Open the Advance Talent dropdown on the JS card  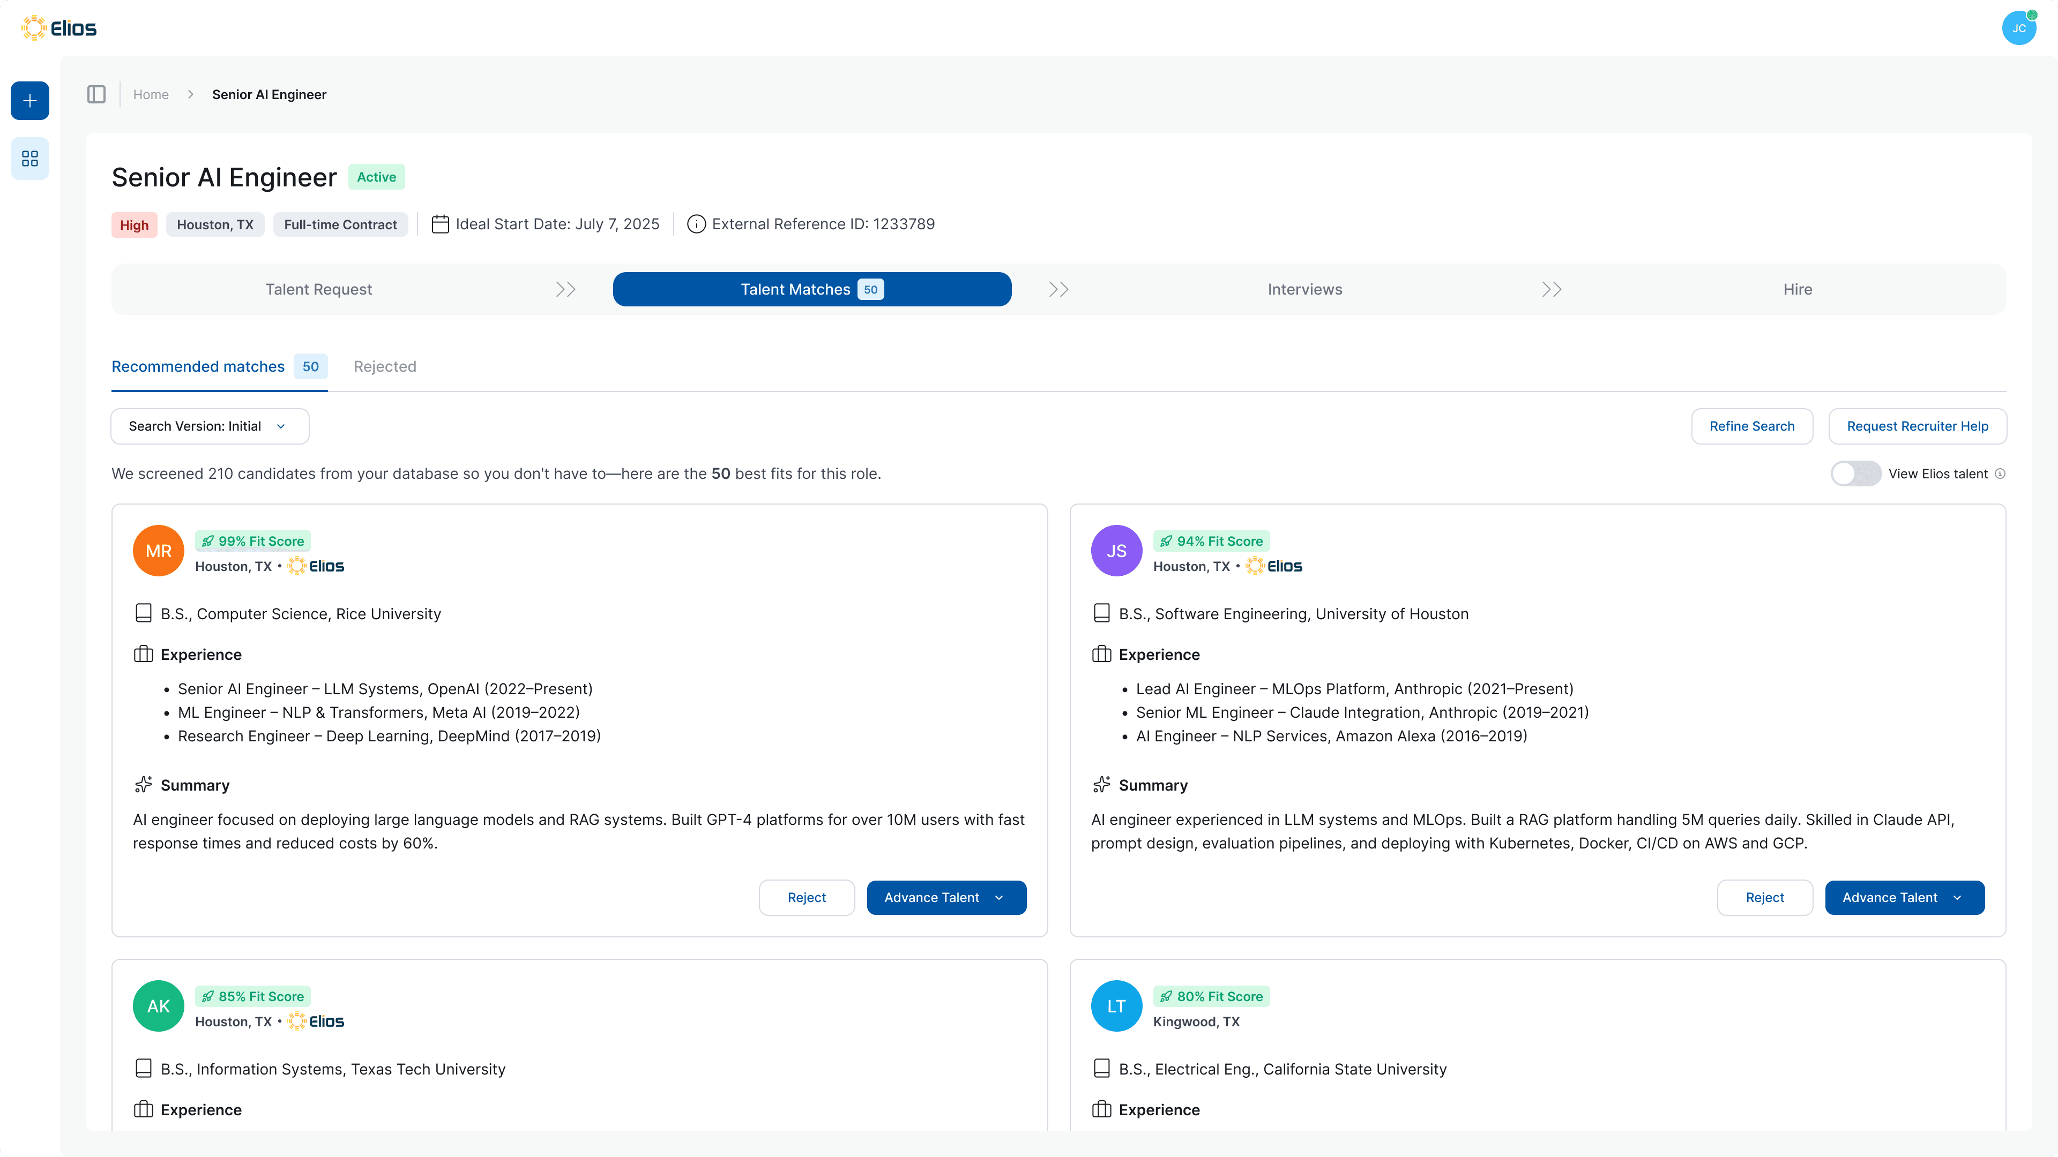point(1958,898)
